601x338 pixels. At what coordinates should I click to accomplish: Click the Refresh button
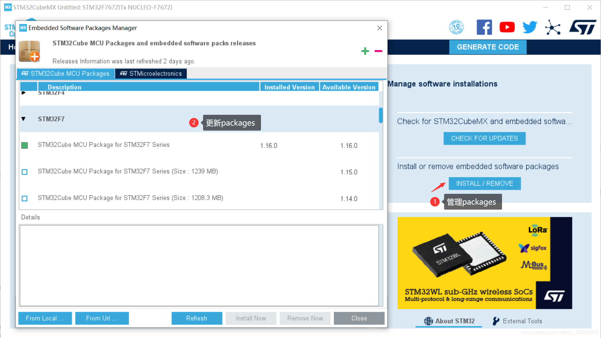[x=197, y=318]
